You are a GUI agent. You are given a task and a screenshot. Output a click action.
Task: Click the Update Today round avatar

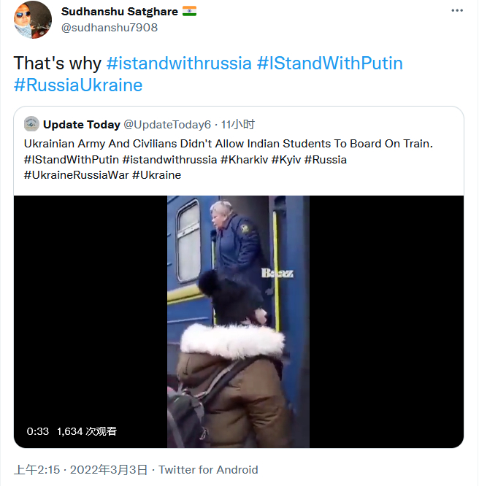click(31, 124)
